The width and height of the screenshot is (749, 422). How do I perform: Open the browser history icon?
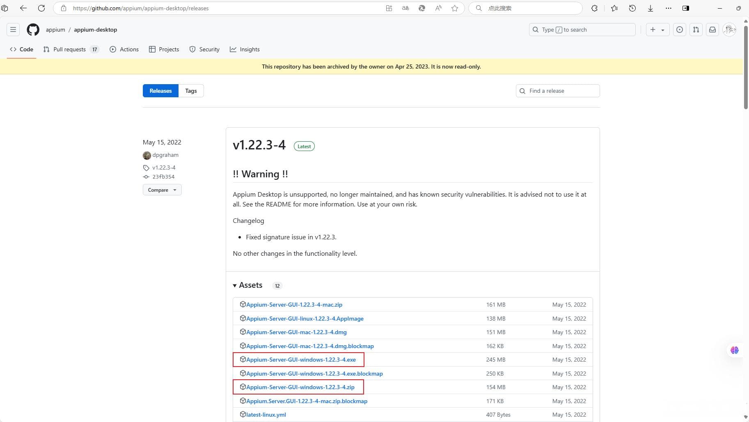click(x=632, y=8)
